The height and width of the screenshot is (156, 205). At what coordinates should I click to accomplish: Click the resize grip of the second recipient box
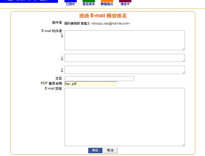click(x=184, y=61)
